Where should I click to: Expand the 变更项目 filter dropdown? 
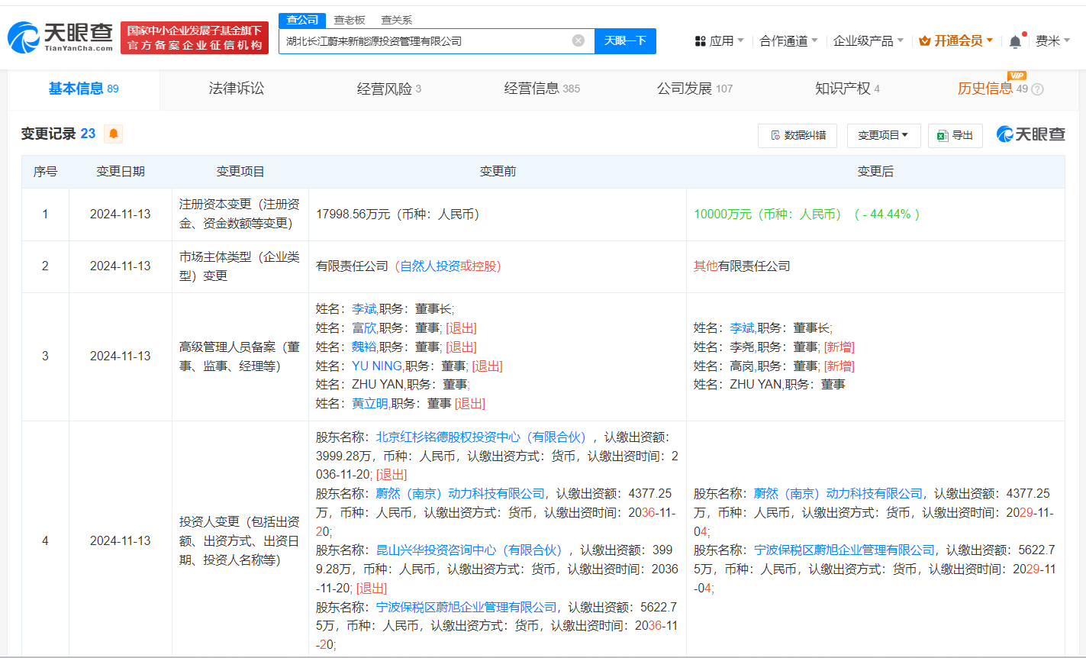click(882, 135)
